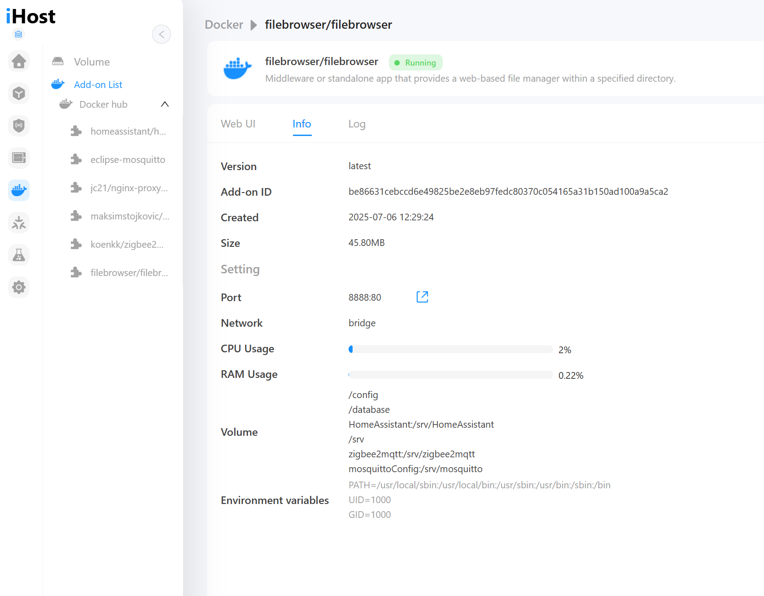This screenshot has width=764, height=596.
Task: Click the size value 45.80MB
Action: point(367,243)
